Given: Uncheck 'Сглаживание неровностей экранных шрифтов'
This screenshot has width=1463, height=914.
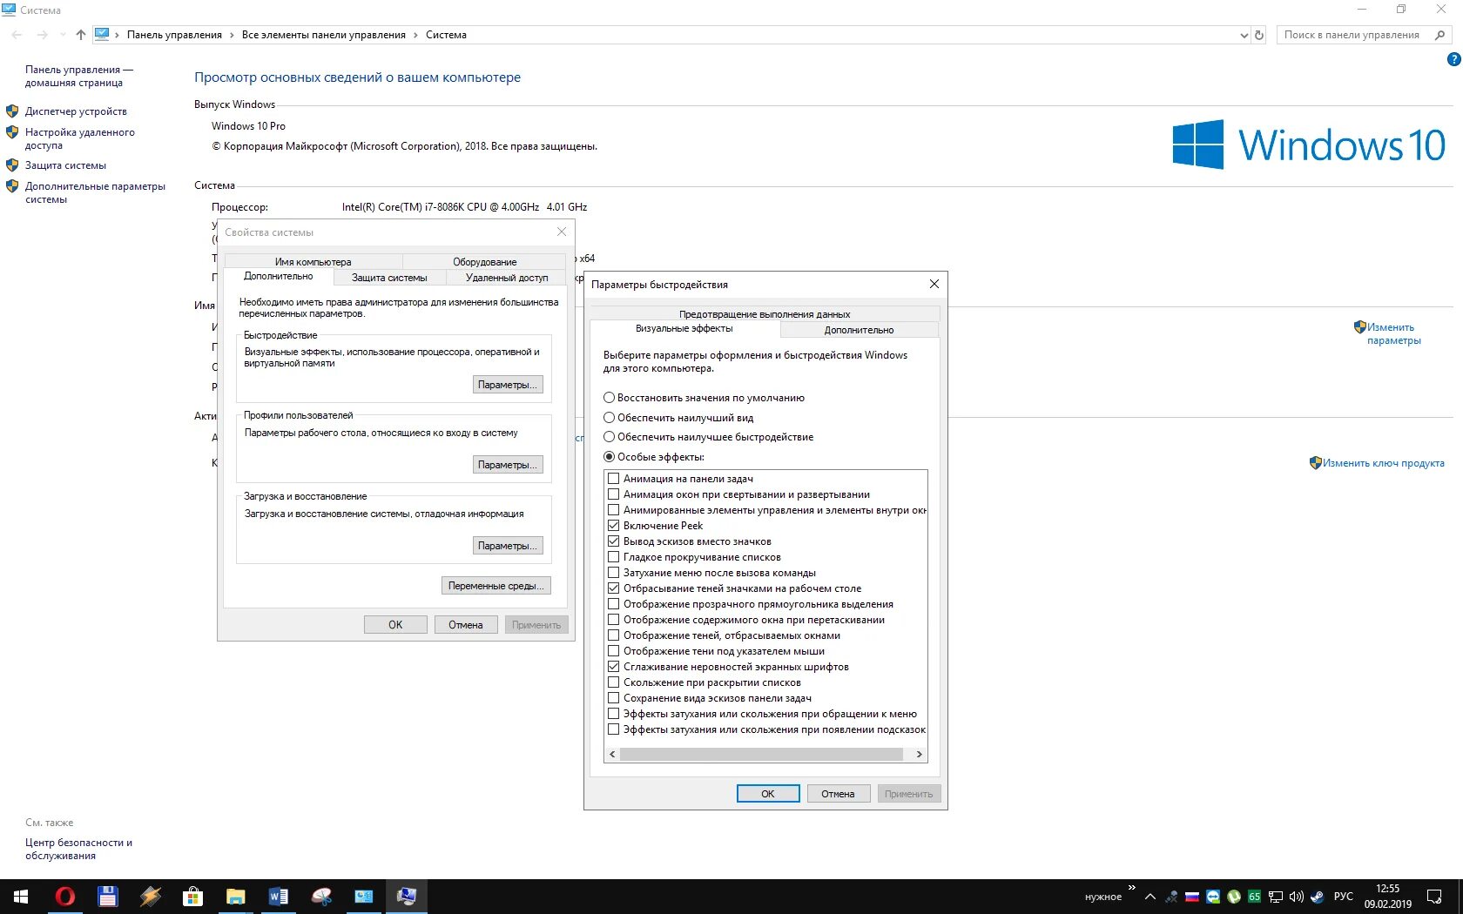Looking at the screenshot, I should pos(614,667).
